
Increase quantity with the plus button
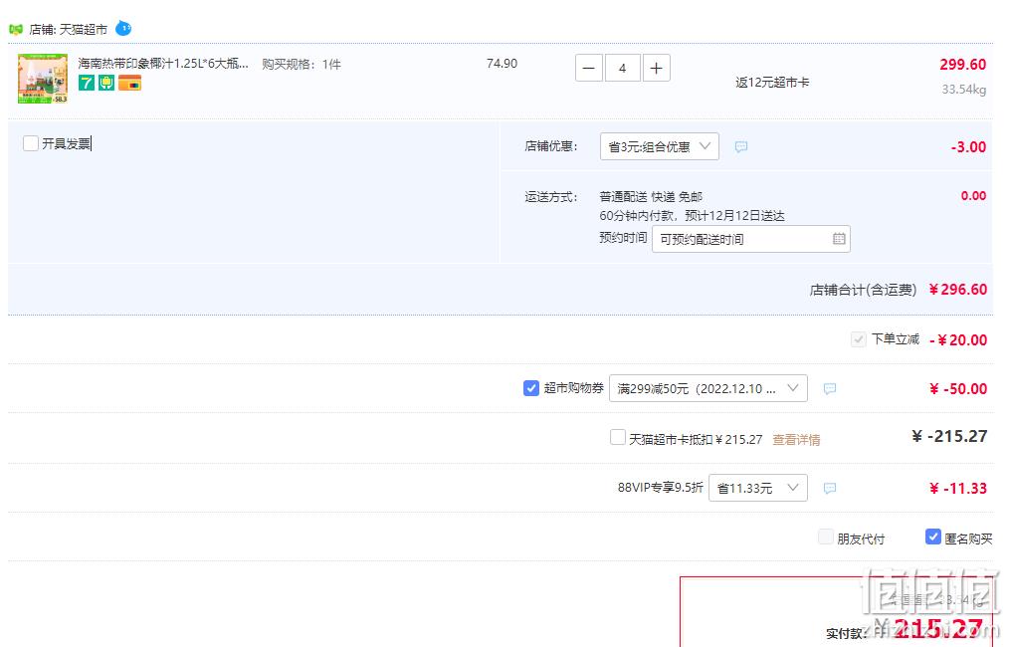[657, 69]
